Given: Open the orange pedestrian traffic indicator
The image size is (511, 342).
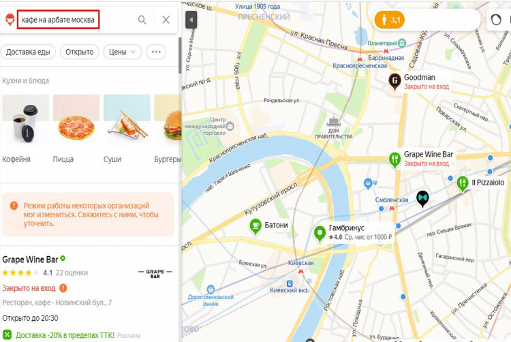Looking at the screenshot, I should click(390, 20).
